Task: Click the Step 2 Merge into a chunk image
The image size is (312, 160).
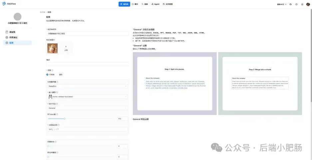Action: [260, 84]
